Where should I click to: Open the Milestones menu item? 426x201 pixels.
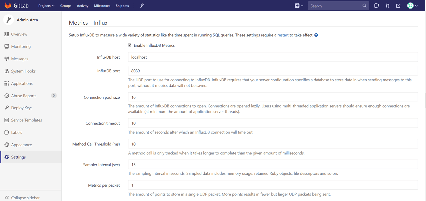pyautogui.click(x=102, y=6)
